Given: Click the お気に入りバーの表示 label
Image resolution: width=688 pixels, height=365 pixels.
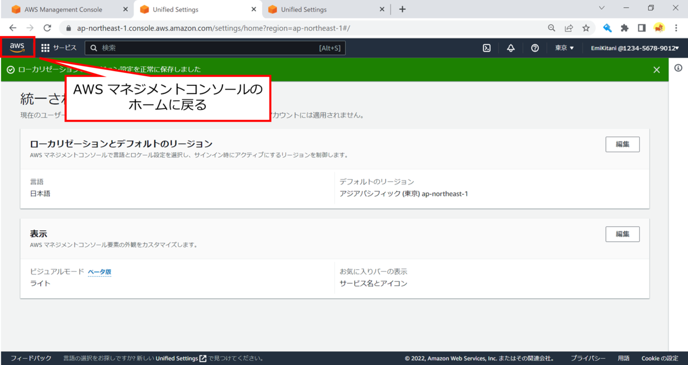Looking at the screenshot, I should [x=373, y=272].
